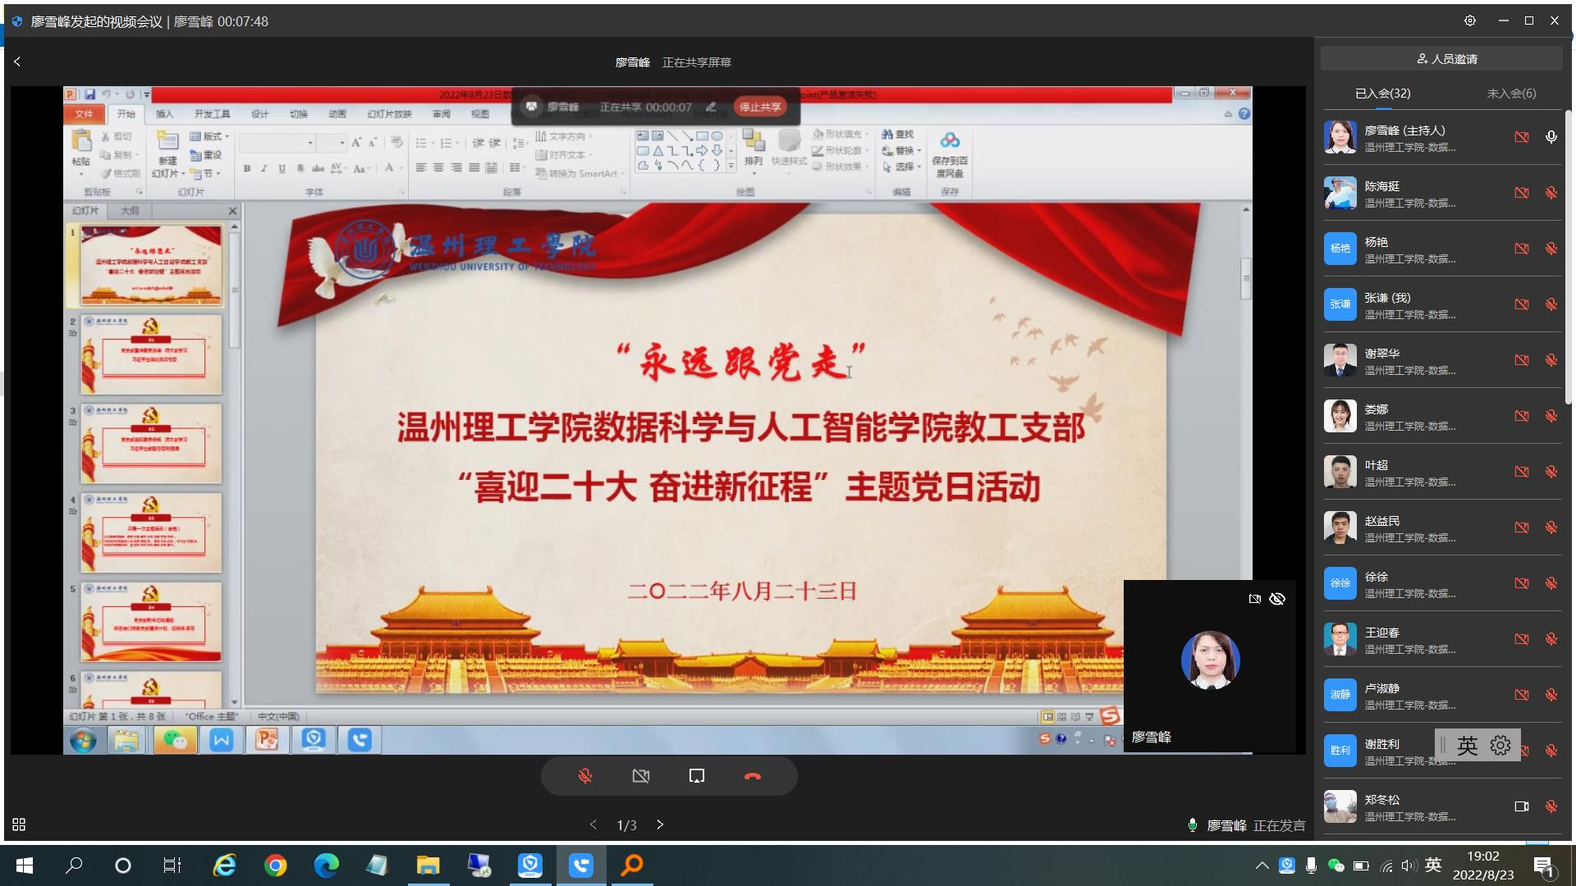Toggle my camera in bottom toolbar
The width and height of the screenshot is (1576, 886).
641,776
